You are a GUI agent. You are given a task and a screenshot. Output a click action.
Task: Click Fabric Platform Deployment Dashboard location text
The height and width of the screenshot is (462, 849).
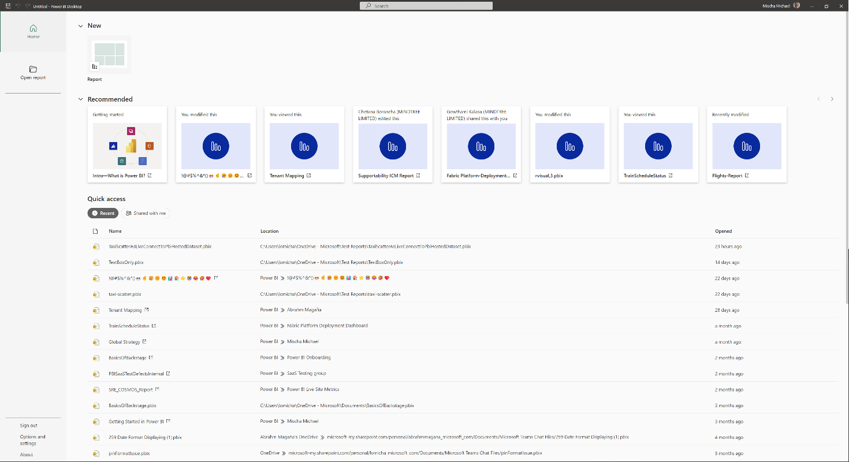click(x=327, y=326)
